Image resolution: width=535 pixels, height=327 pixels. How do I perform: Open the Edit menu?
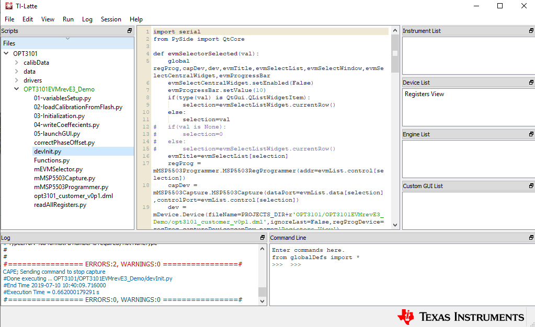tap(28, 19)
